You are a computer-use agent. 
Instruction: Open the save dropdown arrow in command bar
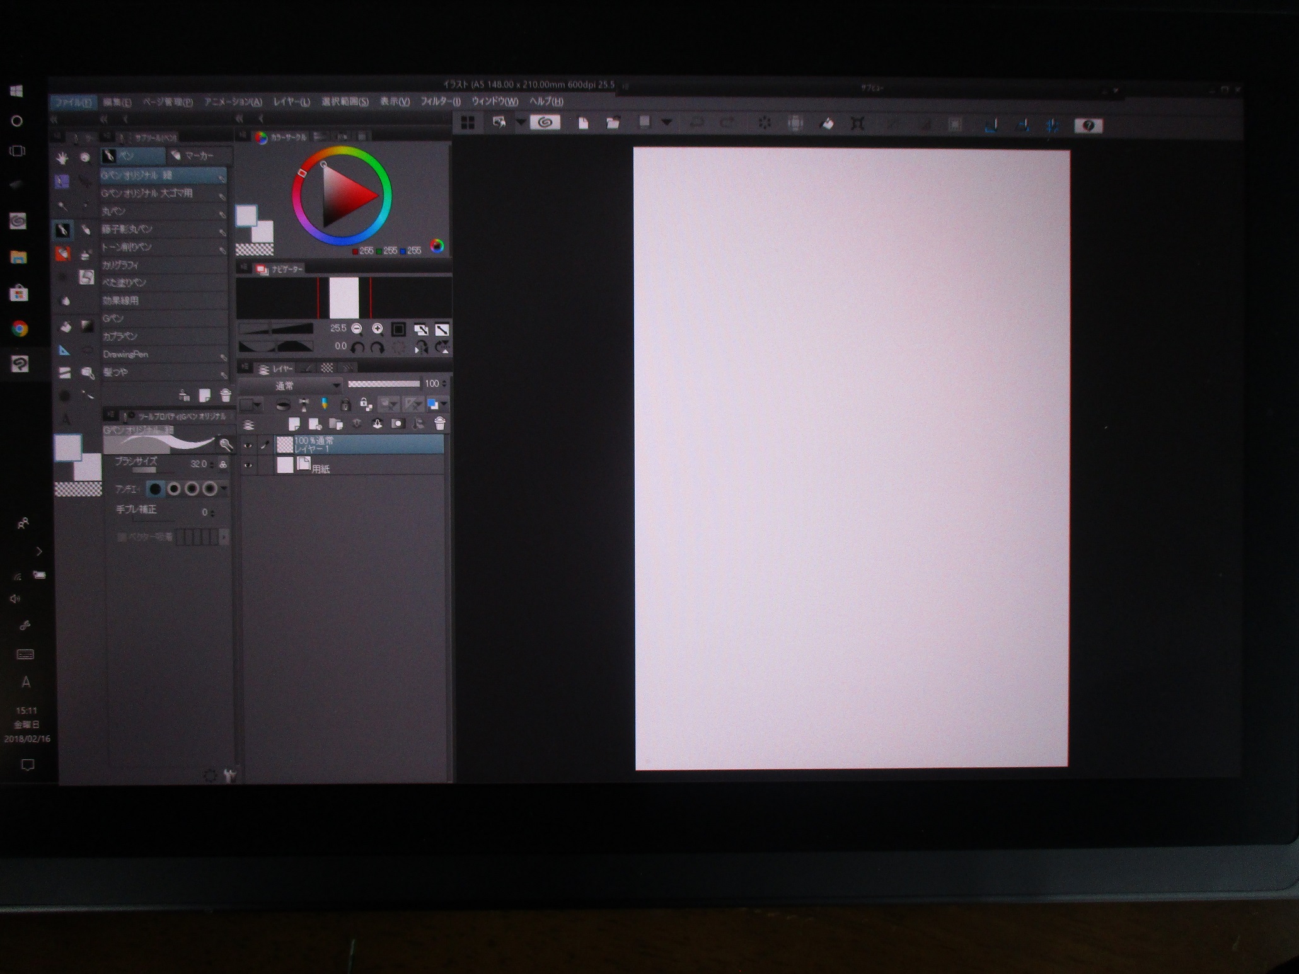pyautogui.click(x=666, y=123)
